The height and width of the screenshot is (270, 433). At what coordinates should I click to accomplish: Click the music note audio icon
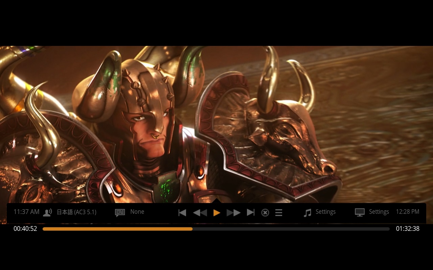pyautogui.click(x=307, y=213)
